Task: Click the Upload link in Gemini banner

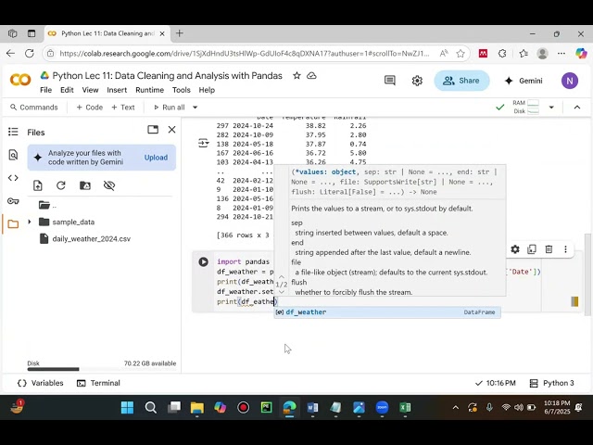Action: [156, 158]
